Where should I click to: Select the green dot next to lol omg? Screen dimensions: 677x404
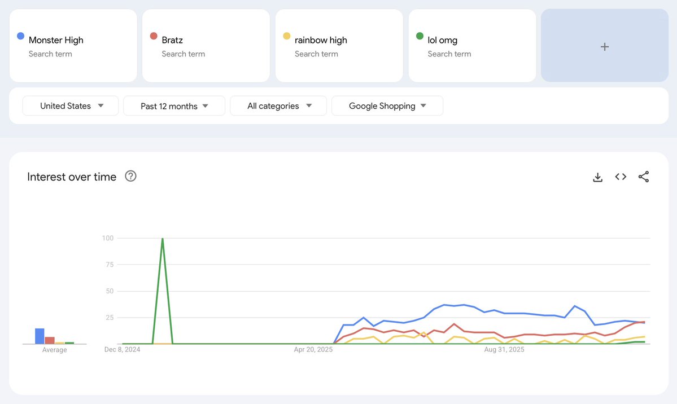[419, 36]
